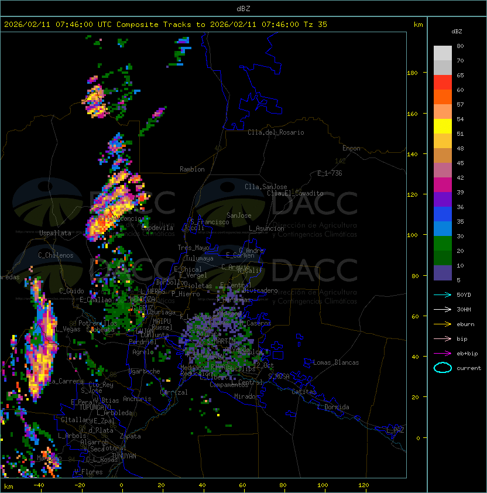Click the 'L_Vegas' map label
Image resolution: width=487 pixels, height=493 pixels.
(x=68, y=329)
